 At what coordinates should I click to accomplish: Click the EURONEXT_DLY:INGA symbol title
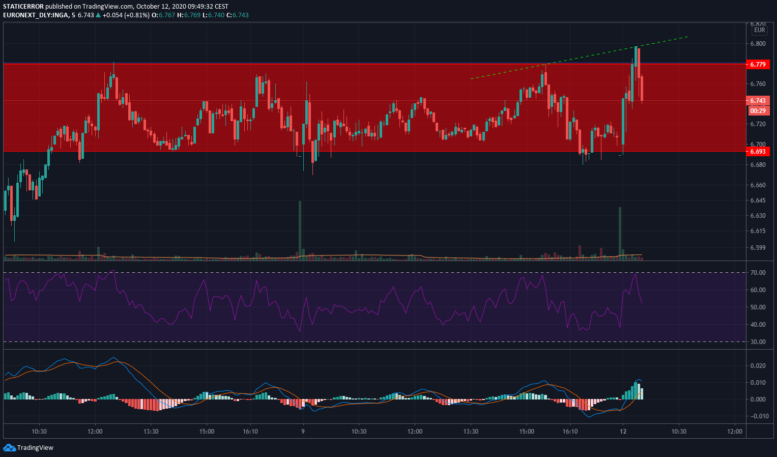35,15
